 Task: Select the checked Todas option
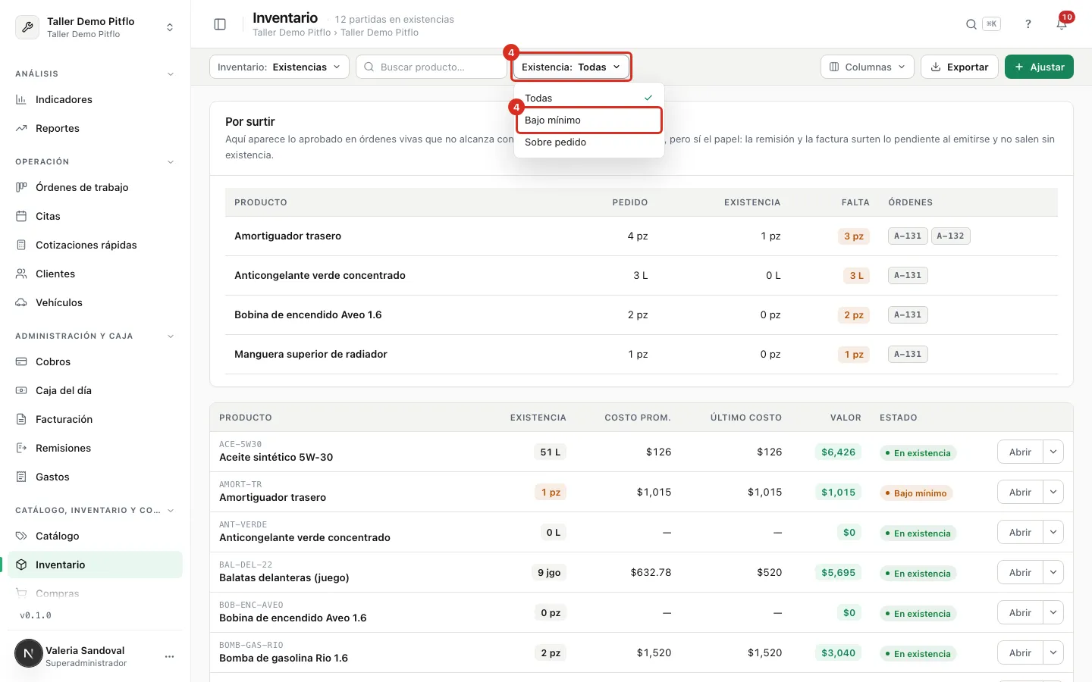(x=588, y=98)
